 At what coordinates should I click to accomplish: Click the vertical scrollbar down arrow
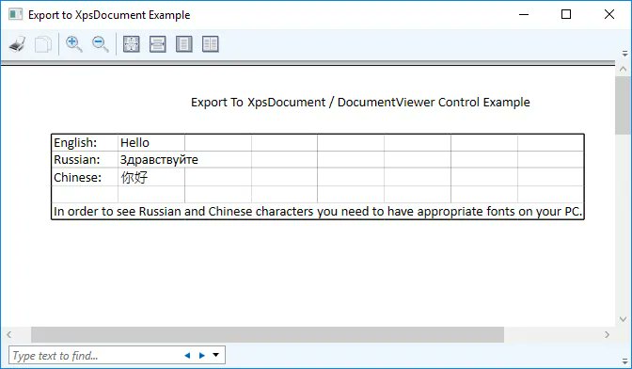pos(624,319)
